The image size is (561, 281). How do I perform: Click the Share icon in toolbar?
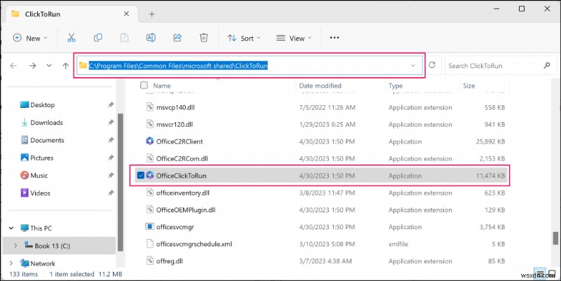(x=177, y=38)
